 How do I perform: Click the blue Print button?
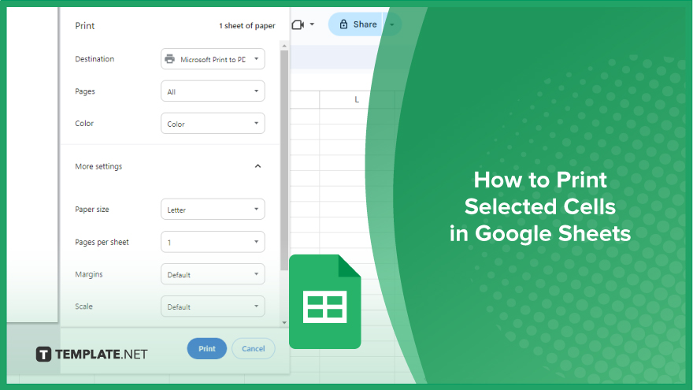click(x=207, y=348)
